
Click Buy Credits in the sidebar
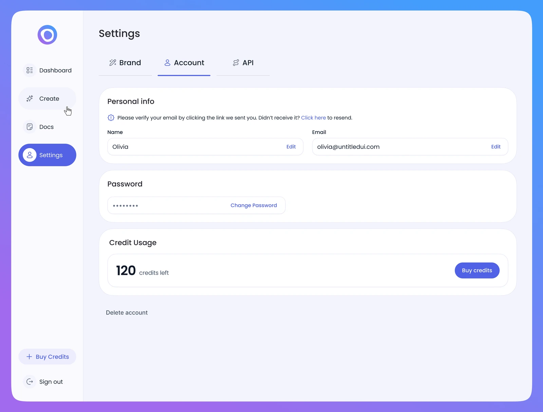click(x=48, y=357)
